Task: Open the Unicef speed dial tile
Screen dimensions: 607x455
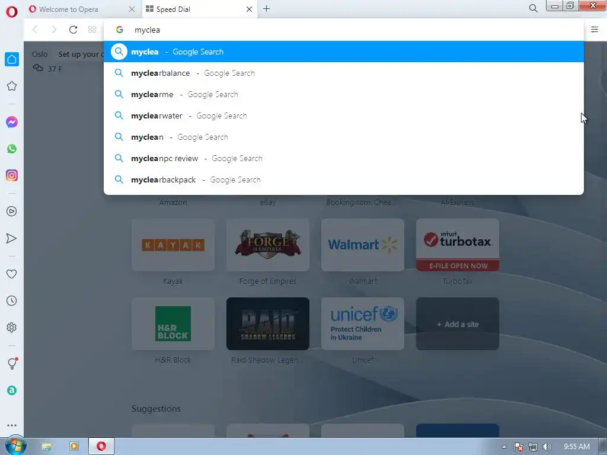Action: tap(363, 324)
